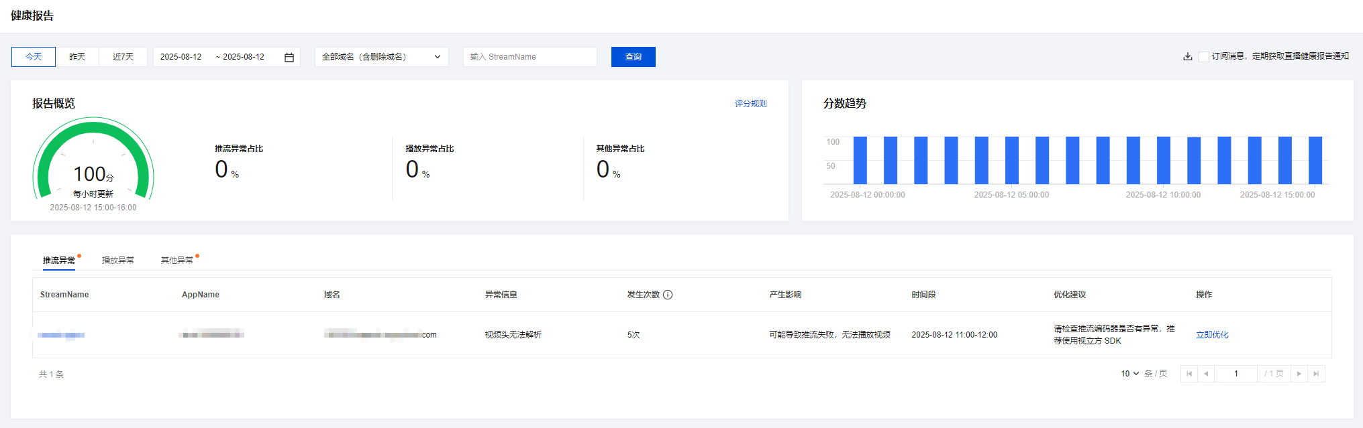Switch to the 播放异常 tab
The height and width of the screenshot is (428, 1363).
(x=118, y=261)
